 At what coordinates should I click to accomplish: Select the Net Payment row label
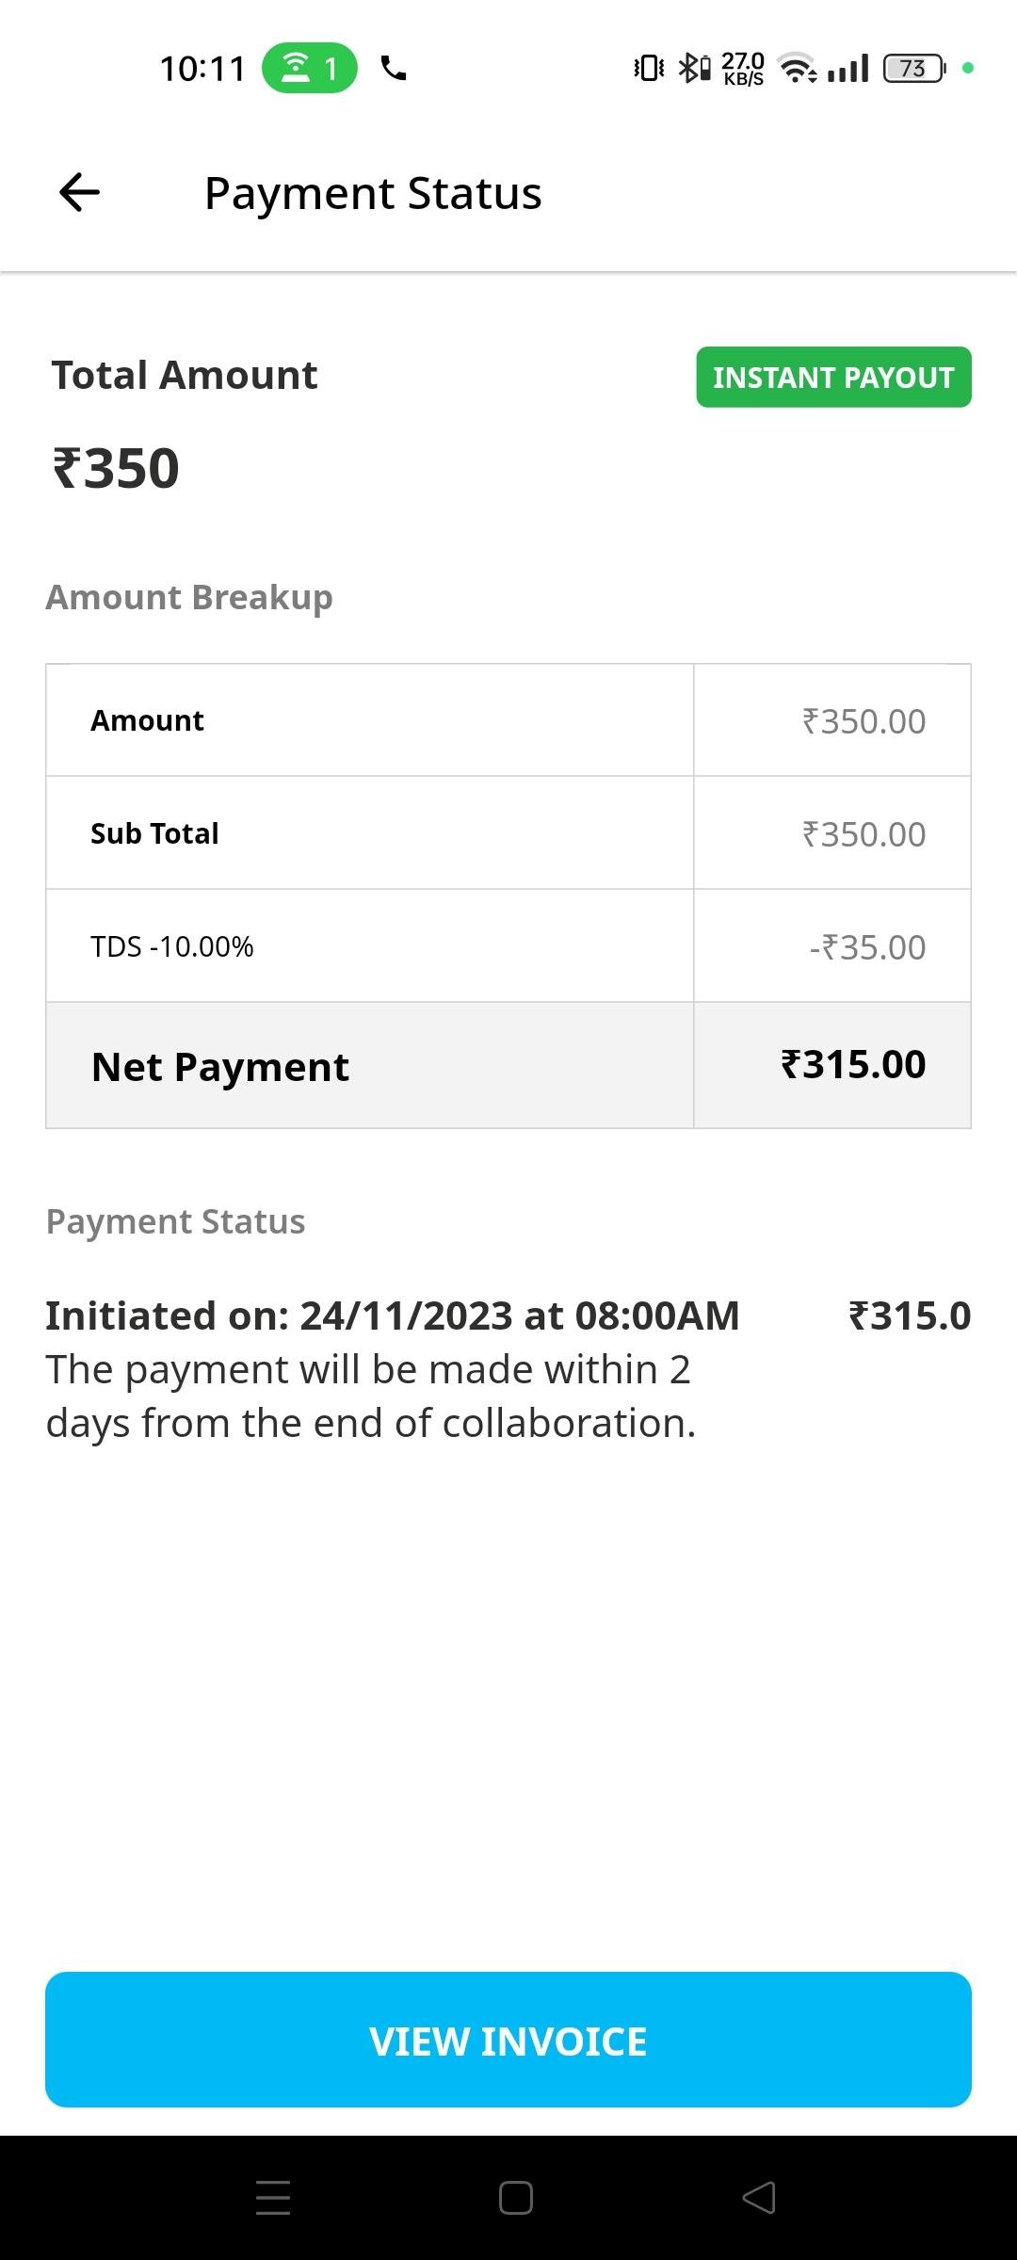click(x=220, y=1066)
